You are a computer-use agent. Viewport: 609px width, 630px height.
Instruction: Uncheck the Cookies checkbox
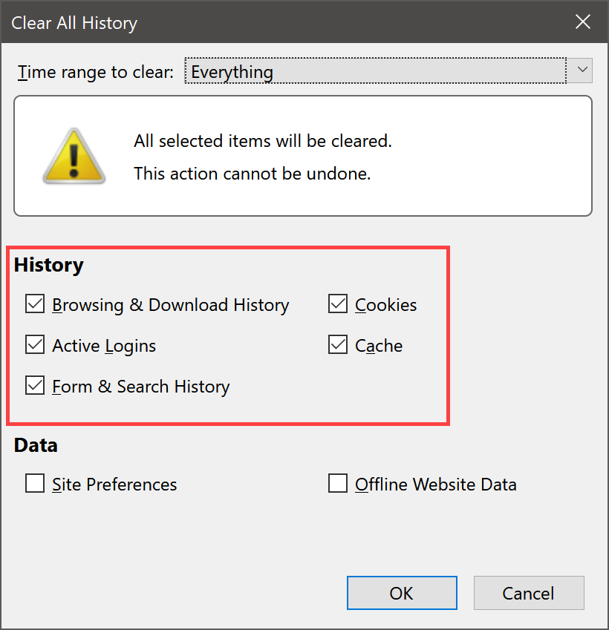point(338,304)
